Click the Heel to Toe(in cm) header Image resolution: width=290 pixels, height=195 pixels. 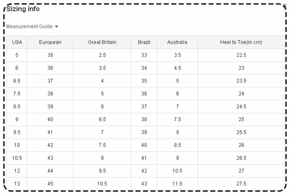coord(241,42)
